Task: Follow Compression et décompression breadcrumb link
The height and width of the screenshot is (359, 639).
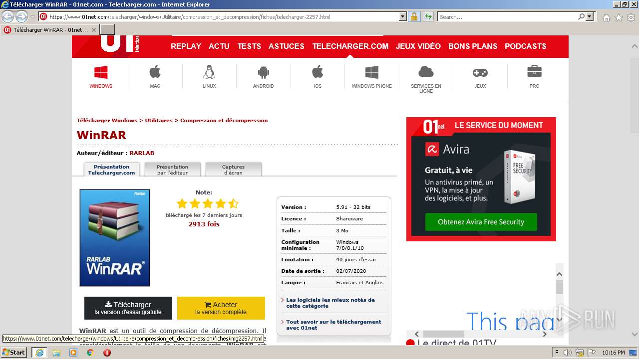Action: (x=224, y=120)
